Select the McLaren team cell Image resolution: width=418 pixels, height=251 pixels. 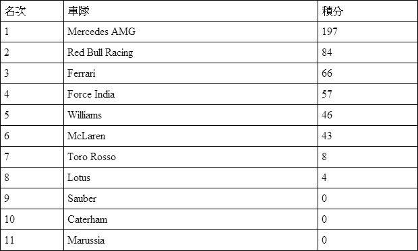(191, 136)
